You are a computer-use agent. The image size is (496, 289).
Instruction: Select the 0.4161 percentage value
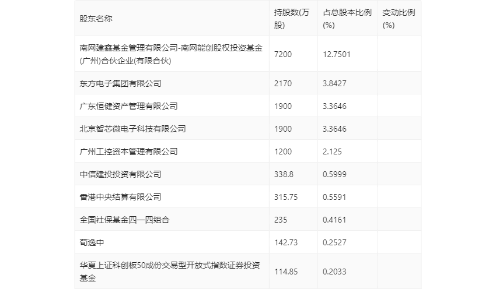pos(334,220)
